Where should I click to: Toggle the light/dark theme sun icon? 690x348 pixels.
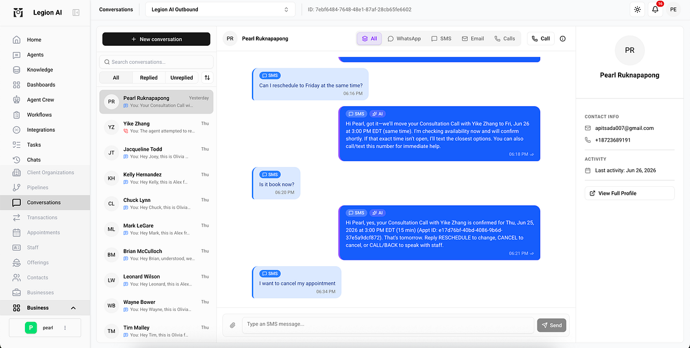637,9
